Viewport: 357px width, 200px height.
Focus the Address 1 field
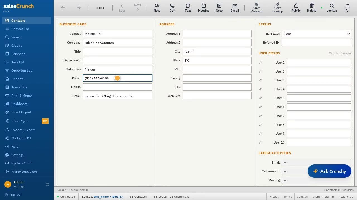click(x=217, y=34)
